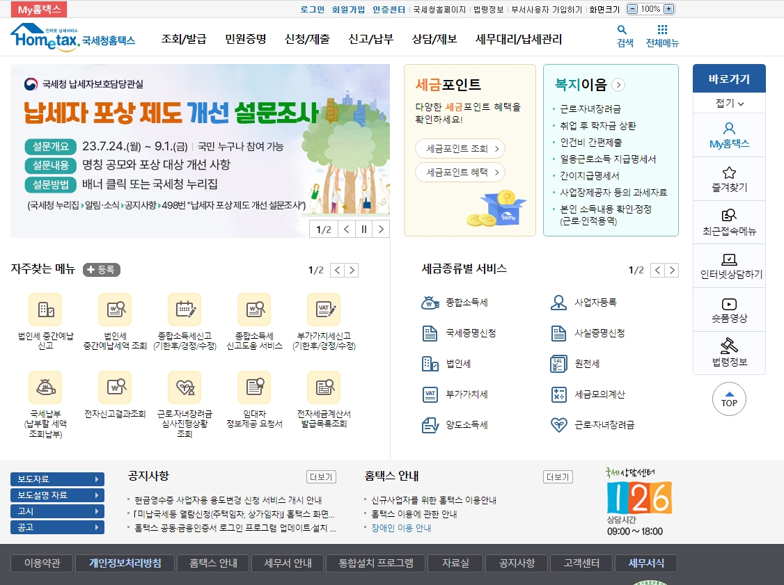Open My홈택스 tab at top left
The width and height of the screenshot is (784, 585).
tap(39, 9)
